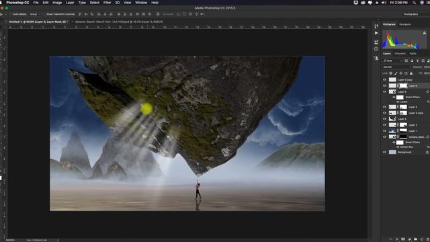430x242 pixels.
Task: Open the File menu
Action: click(x=36, y=3)
